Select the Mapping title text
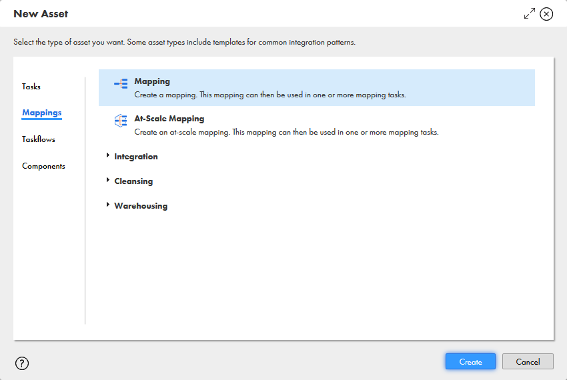567x380 pixels. [152, 81]
